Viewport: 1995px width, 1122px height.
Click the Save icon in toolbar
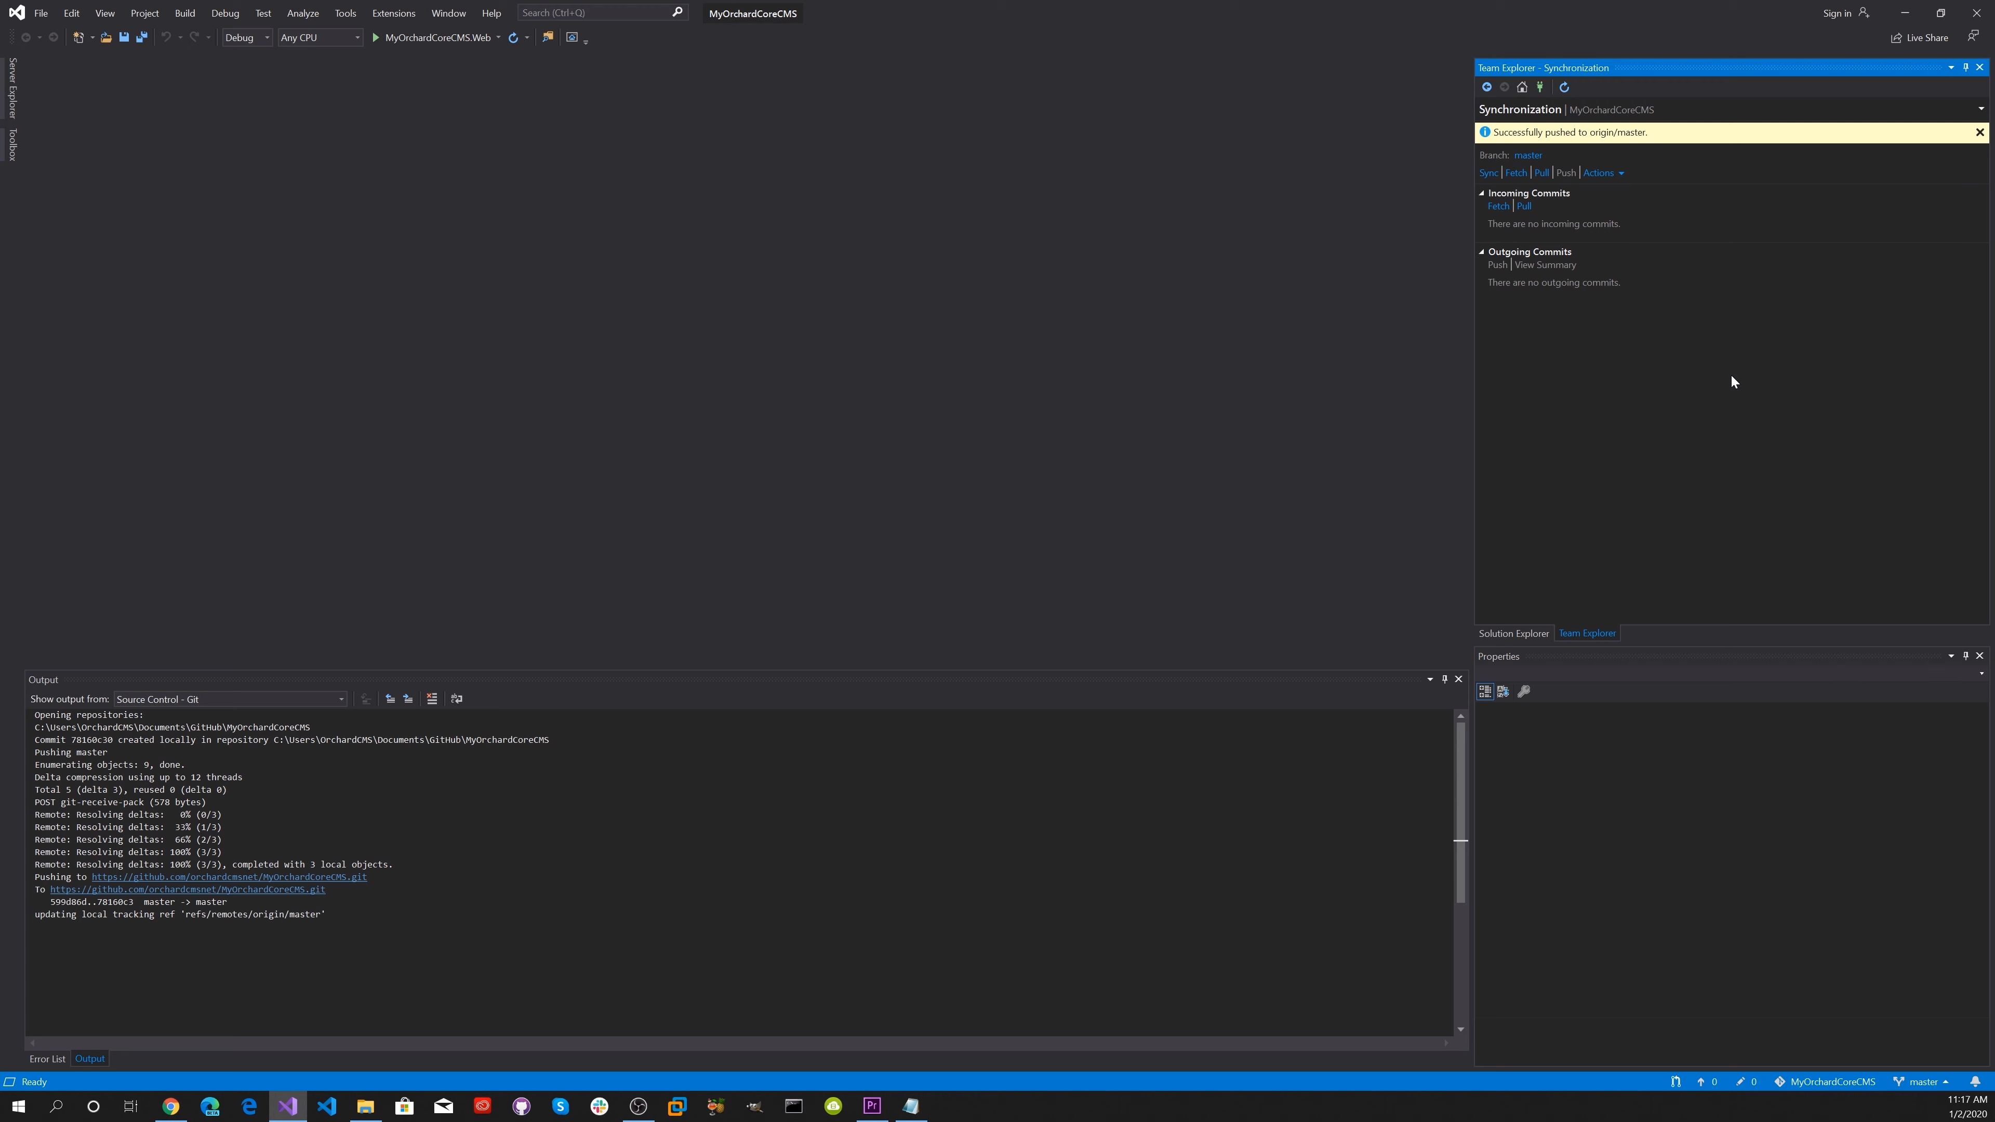[x=124, y=37]
